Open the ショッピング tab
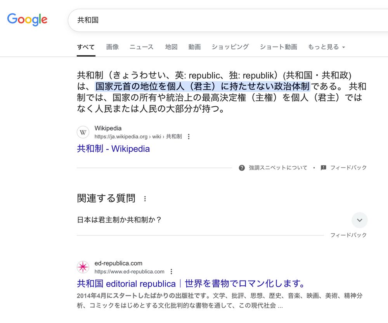Viewport: 388px width, 323px height. (x=230, y=47)
